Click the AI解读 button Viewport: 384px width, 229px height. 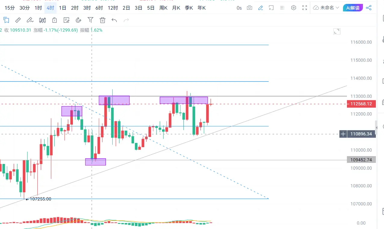click(353, 8)
